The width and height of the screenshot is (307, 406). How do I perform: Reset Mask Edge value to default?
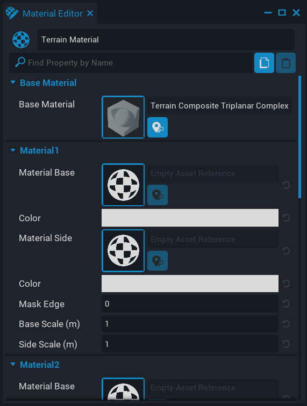286,304
